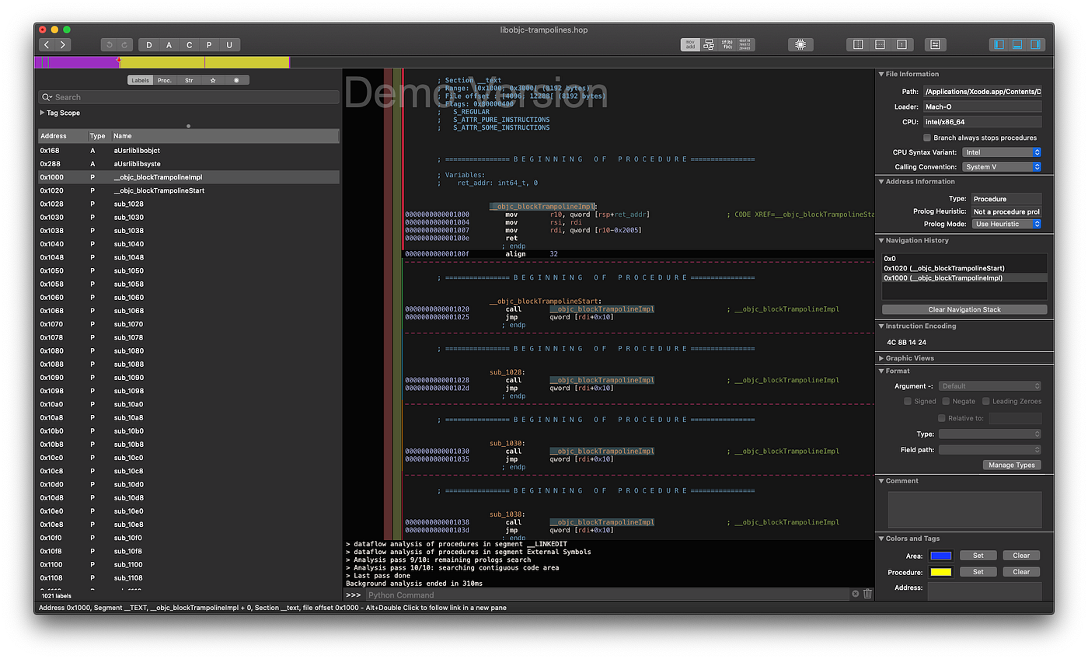Open the CPU Syntax Variant dropdown

1002,152
